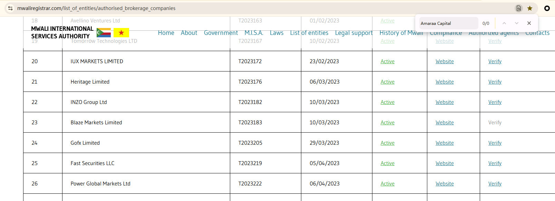Screen dimensions: 555x201
Task: Verify Gofx Limited licence
Action: pos(495,143)
